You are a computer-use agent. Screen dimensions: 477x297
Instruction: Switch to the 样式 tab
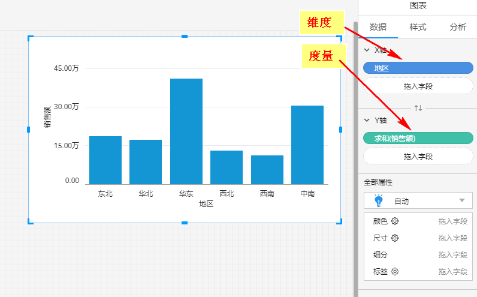418,27
